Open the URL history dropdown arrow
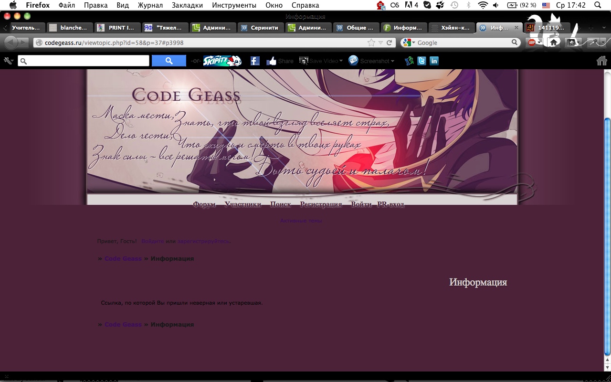611x382 pixels. coord(380,42)
